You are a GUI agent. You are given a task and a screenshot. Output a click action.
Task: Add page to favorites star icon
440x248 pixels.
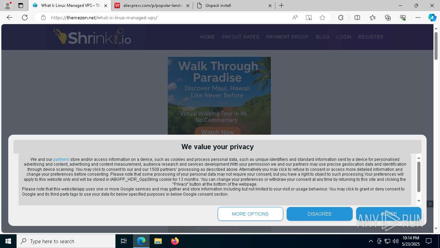point(322,18)
